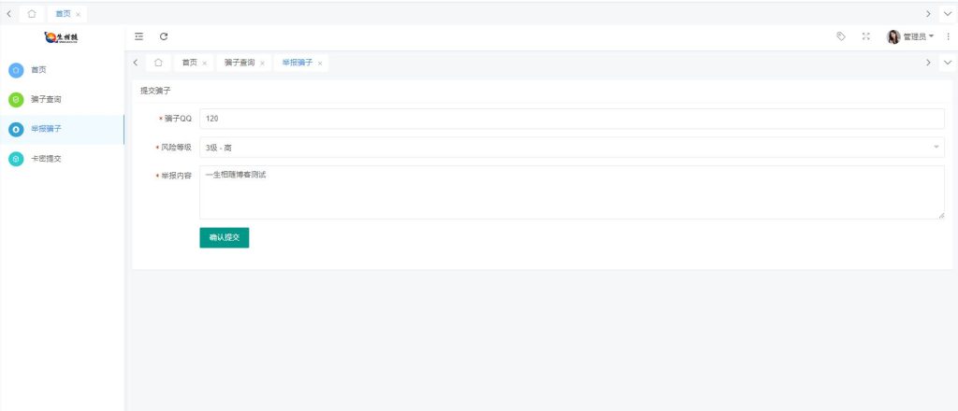The image size is (958, 411).
Task: Click the 骗子QQ input field
Action: click(x=572, y=119)
